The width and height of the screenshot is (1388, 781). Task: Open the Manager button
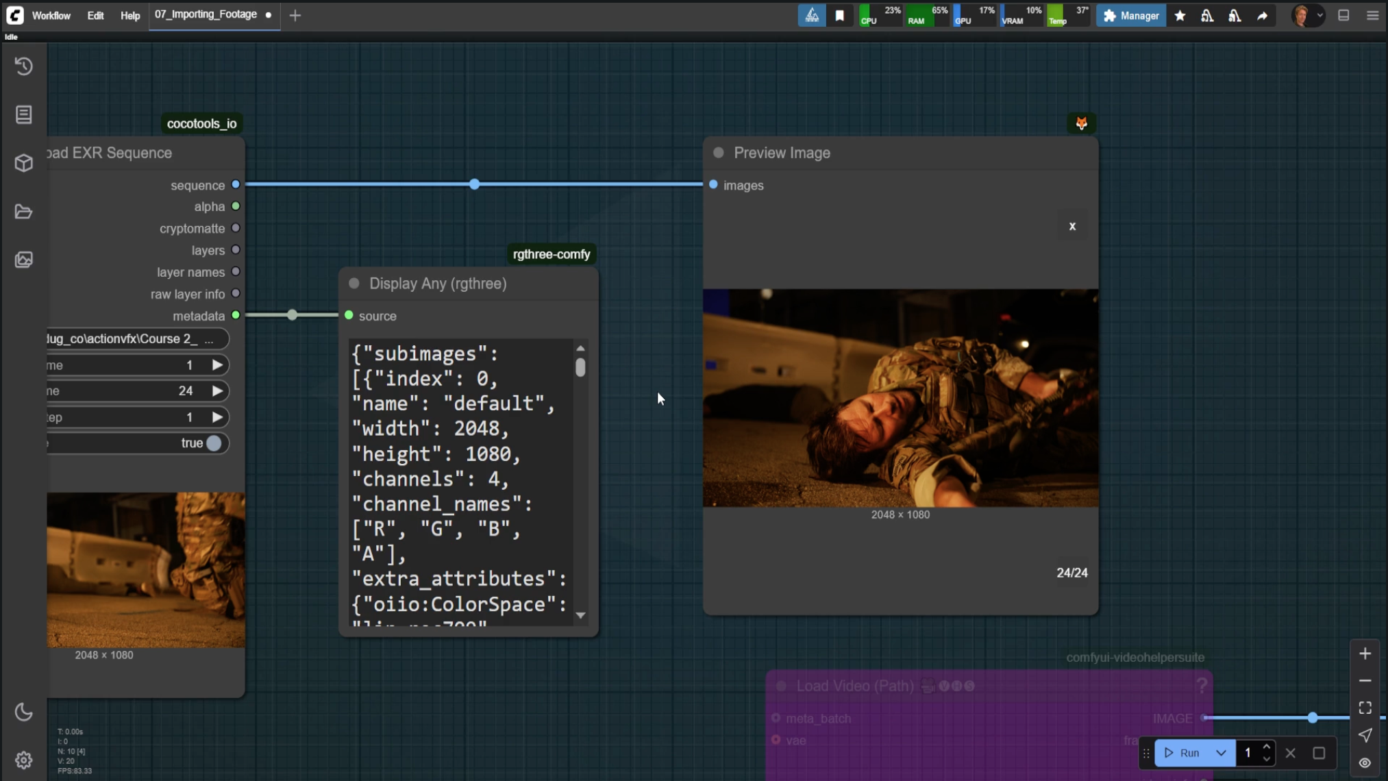pos(1131,15)
